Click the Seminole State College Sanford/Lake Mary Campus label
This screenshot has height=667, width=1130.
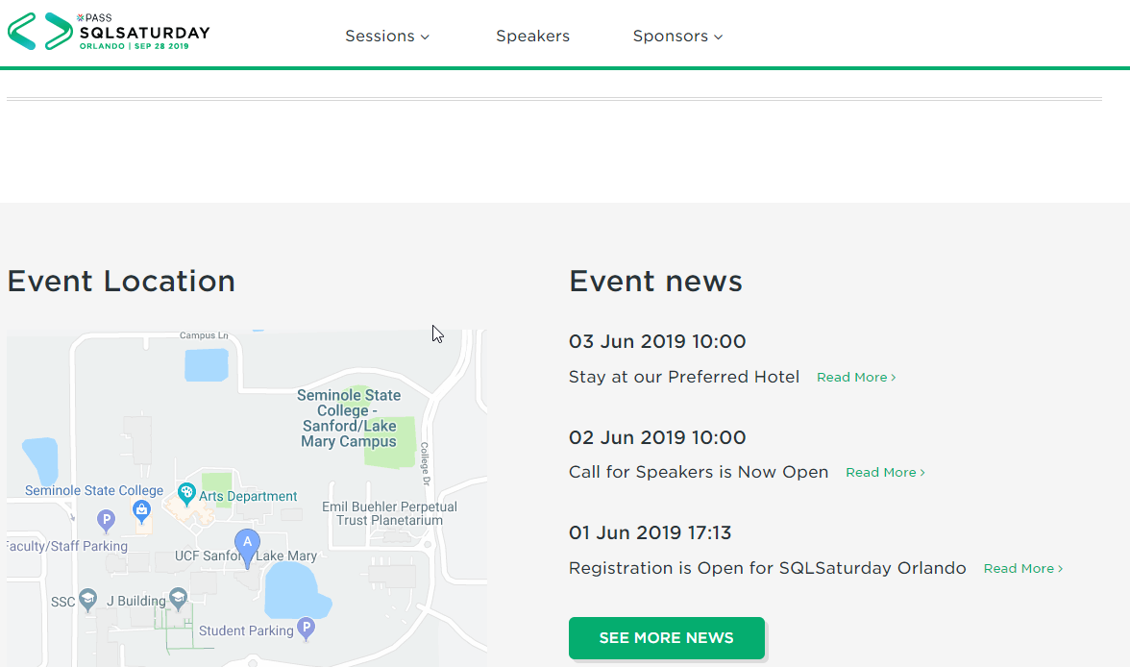(349, 418)
